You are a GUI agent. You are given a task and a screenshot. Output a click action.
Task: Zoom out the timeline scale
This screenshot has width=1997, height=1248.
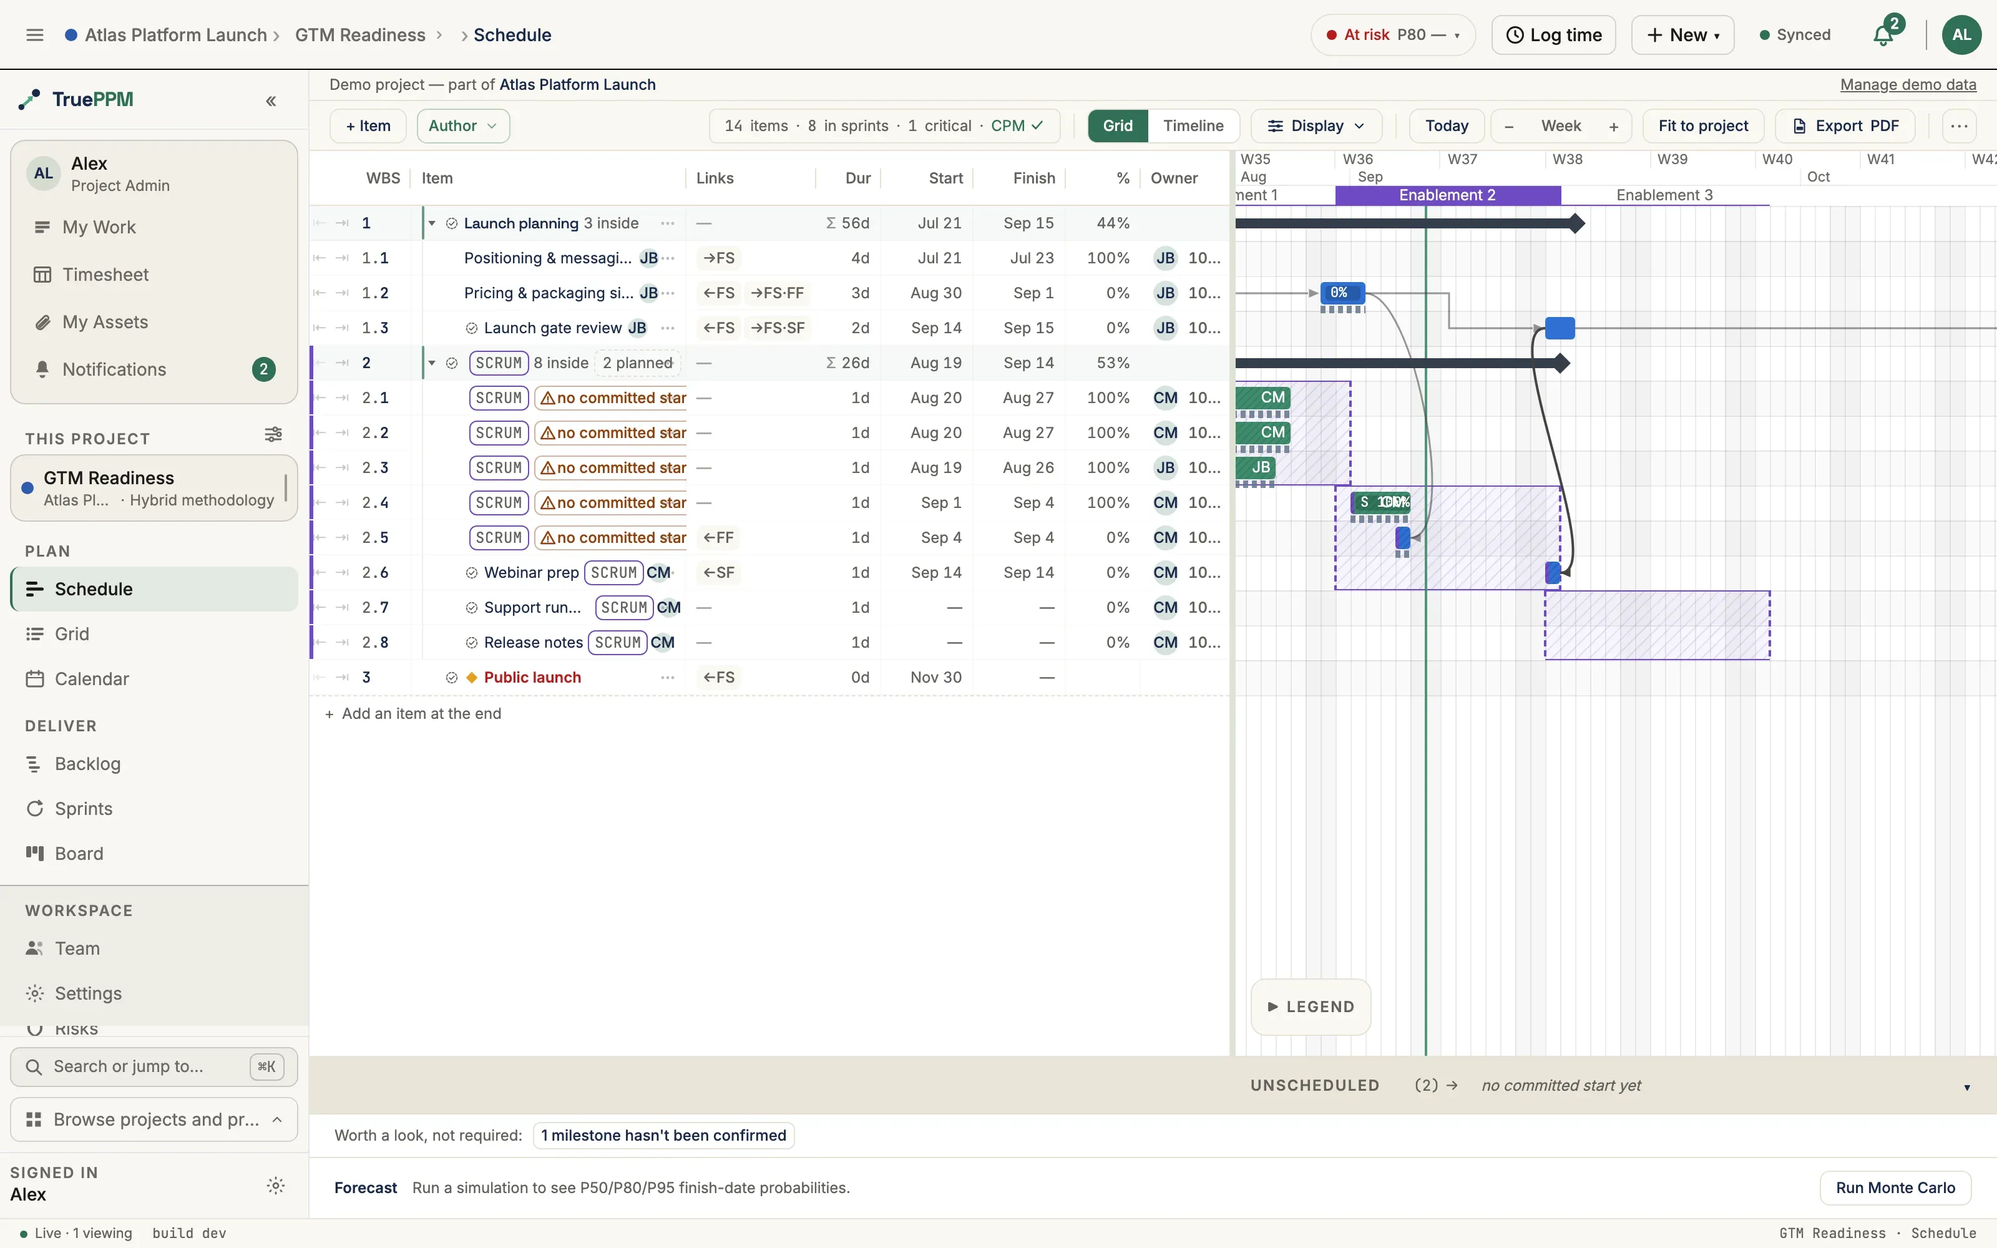coord(1510,126)
